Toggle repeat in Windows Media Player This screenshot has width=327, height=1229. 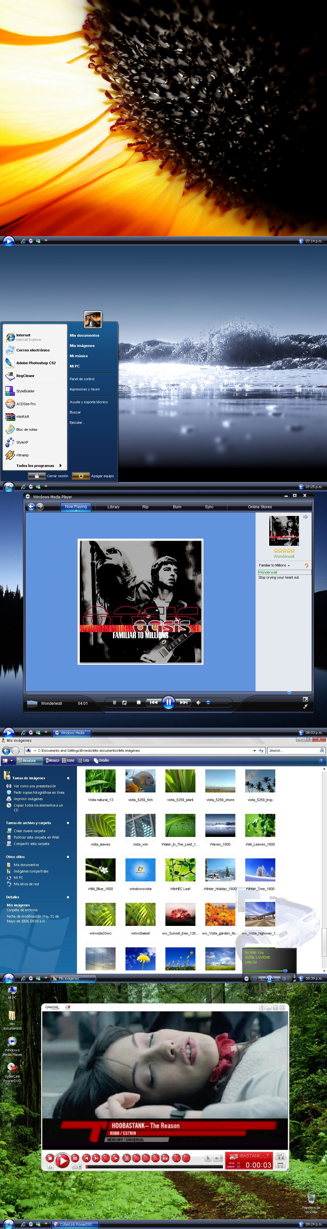pyautogui.click(x=124, y=702)
